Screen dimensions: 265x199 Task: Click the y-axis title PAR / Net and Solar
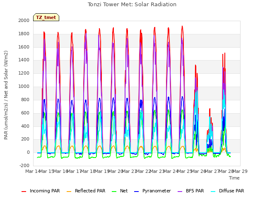coord(6,95)
